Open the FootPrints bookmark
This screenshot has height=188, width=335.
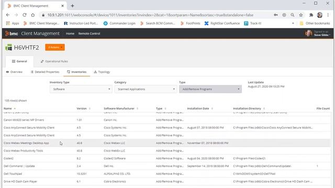pos(191,23)
